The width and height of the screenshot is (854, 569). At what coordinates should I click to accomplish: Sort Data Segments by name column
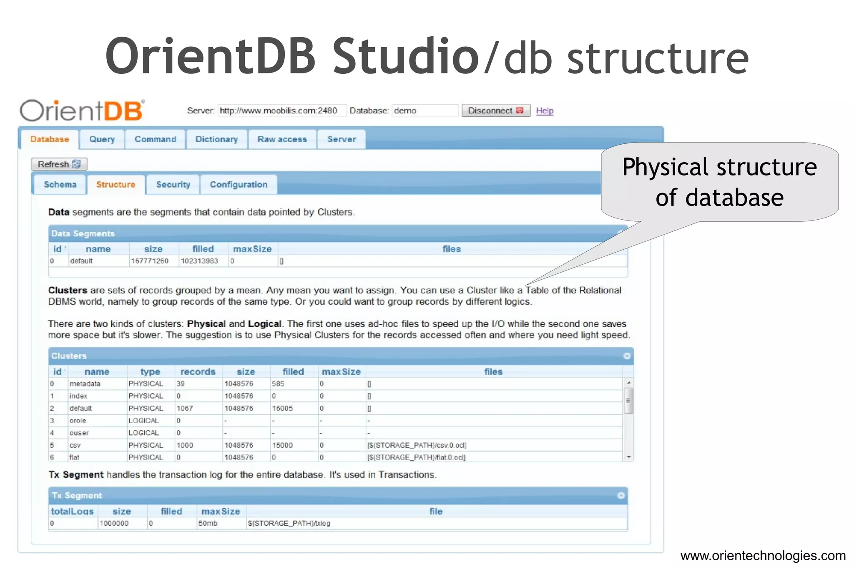pyautogui.click(x=98, y=249)
